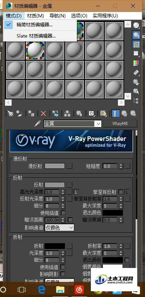Toggle the sample slot Backlight icon
Viewport: 145px width, 297px height.
click(x=136, y=35)
